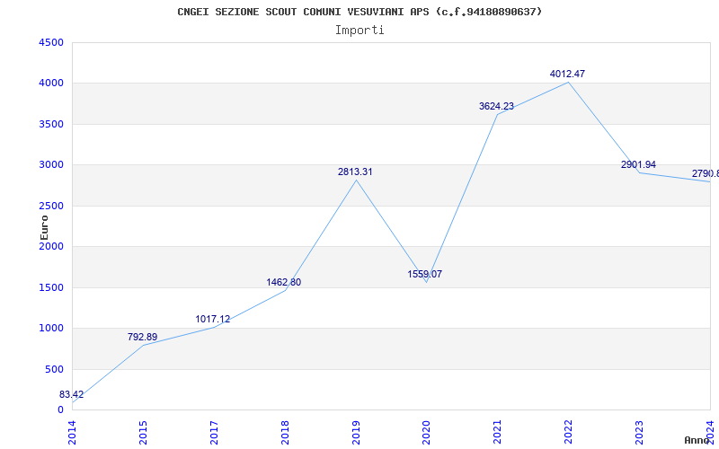Click the 792.89 data label
Screen dimensions: 719x449
143,338
